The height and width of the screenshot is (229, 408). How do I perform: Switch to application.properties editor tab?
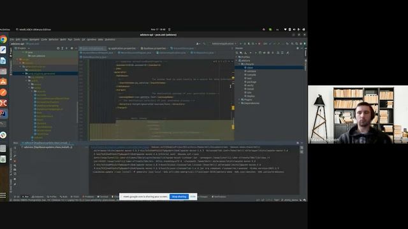[x=122, y=48]
